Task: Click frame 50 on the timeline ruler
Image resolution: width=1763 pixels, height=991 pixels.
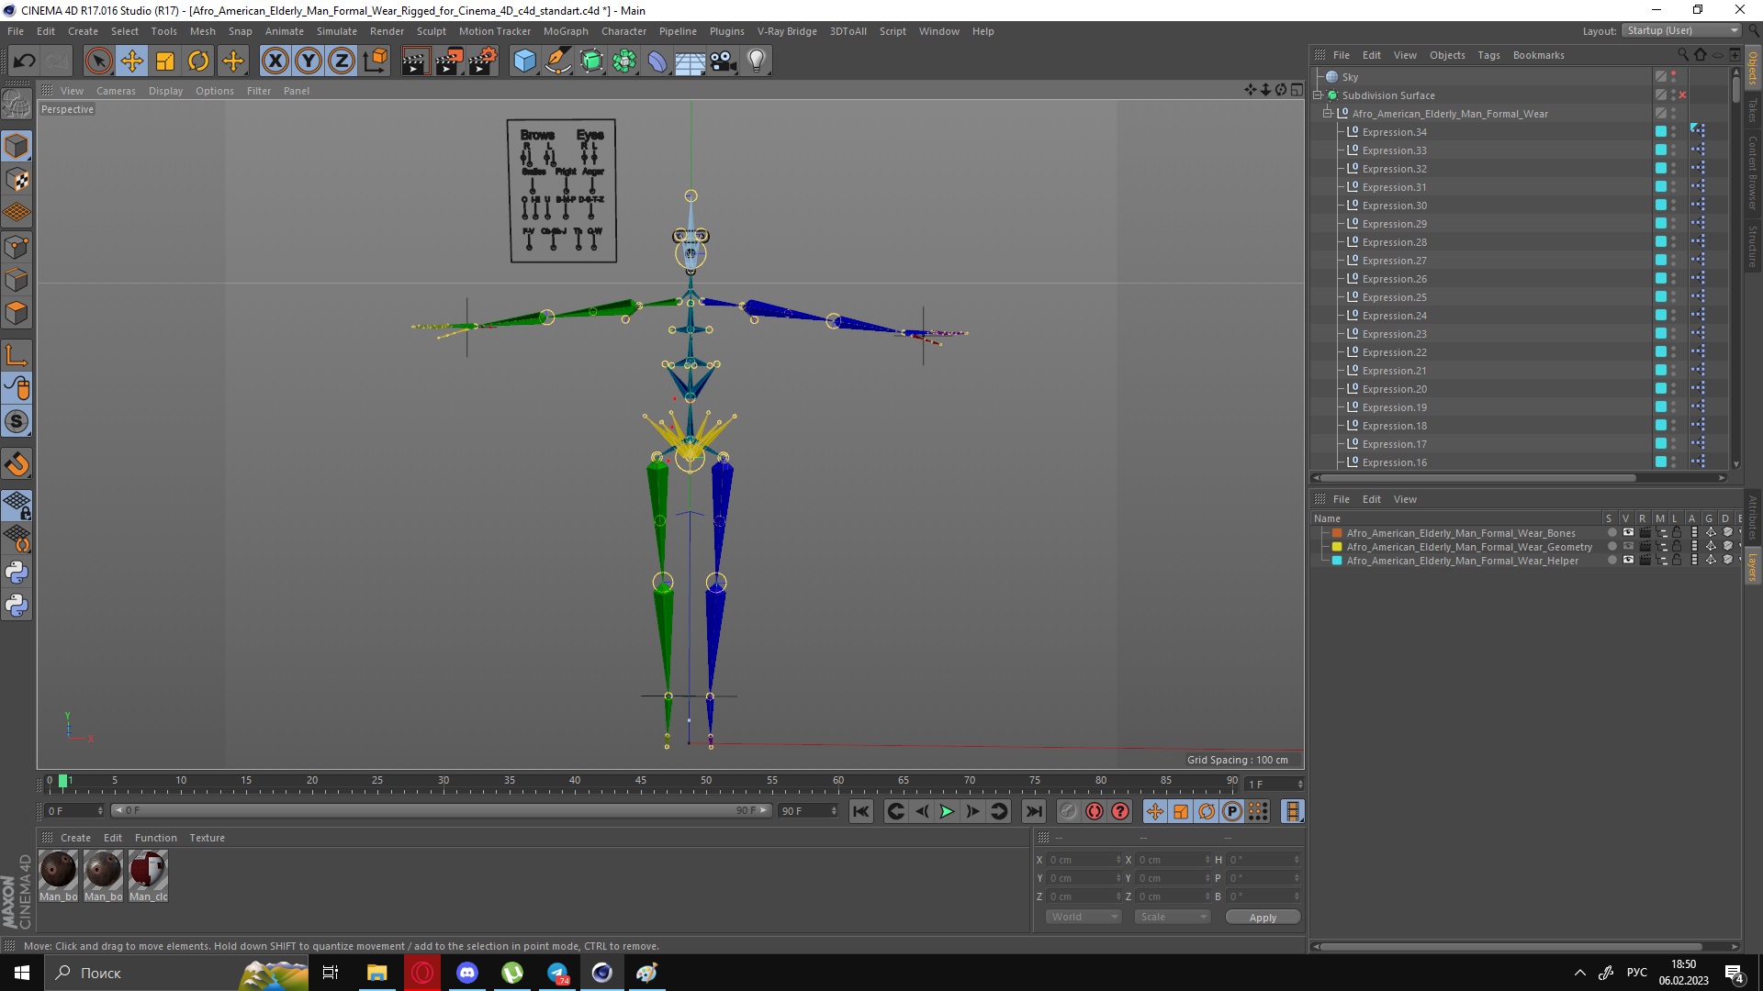Action: pos(706,781)
